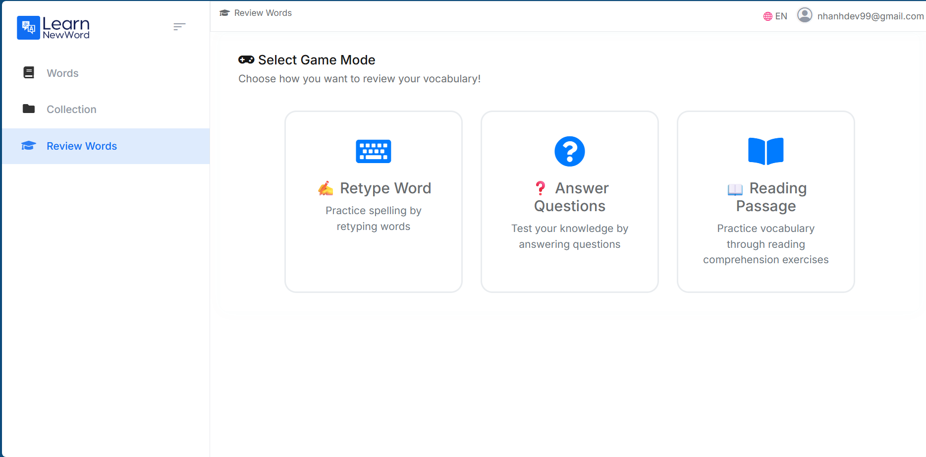Click the game controller icon beside heading

(x=246, y=60)
